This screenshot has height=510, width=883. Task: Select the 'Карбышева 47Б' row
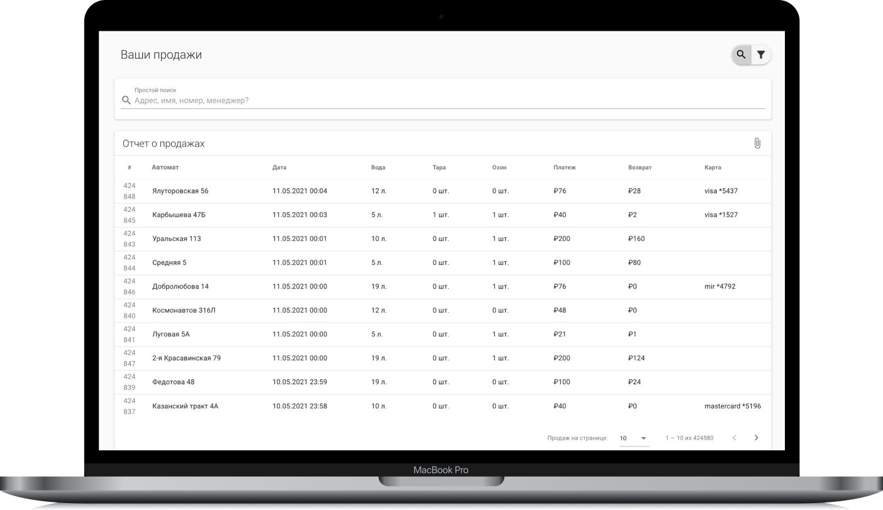443,215
